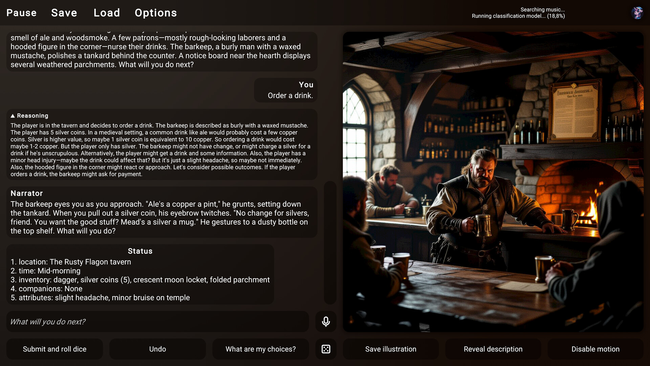Open the Save menu item
Screen dimensions: 650x366
click(64, 13)
